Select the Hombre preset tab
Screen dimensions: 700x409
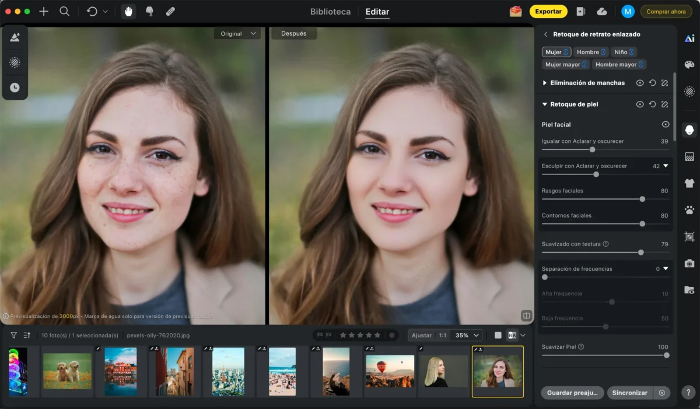(x=590, y=52)
